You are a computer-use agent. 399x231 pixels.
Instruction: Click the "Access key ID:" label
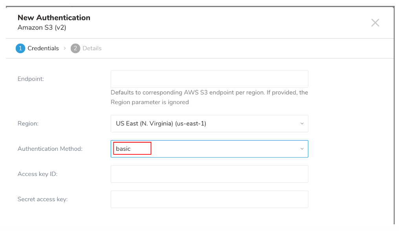pos(37,174)
